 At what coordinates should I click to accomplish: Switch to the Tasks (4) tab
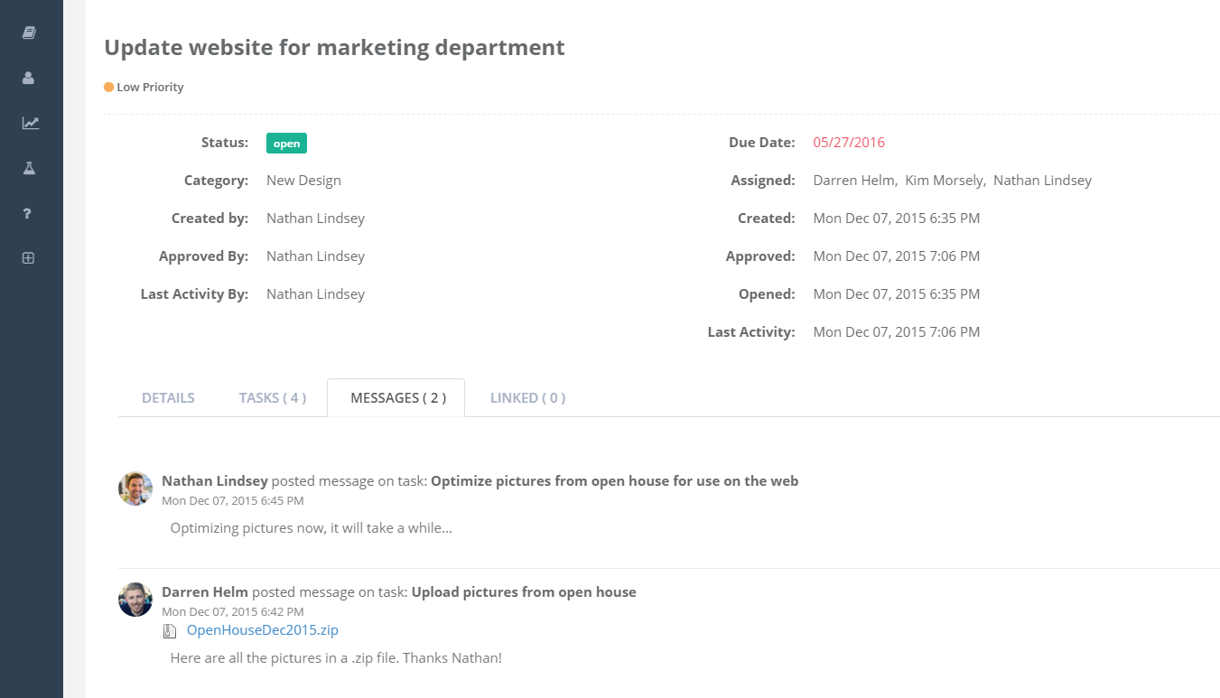pos(273,397)
